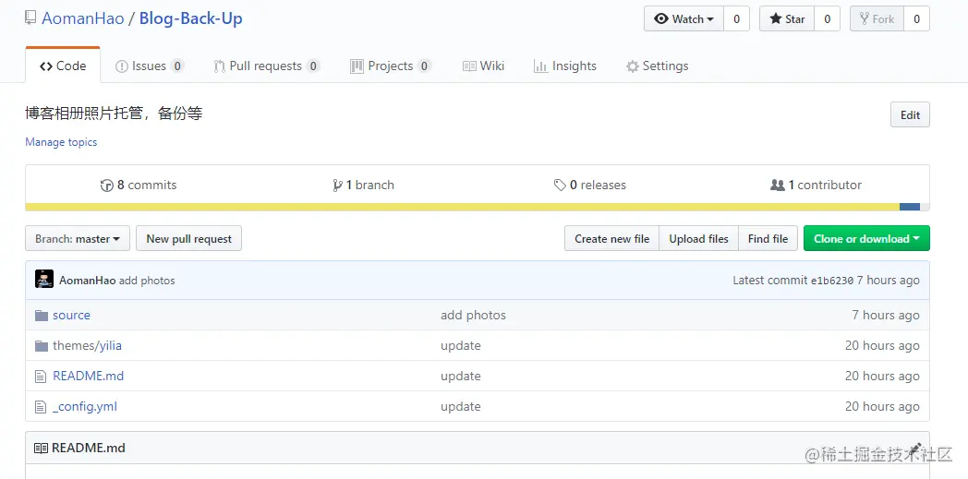Click the "add photos" message in the latest commit bar

pos(147,281)
